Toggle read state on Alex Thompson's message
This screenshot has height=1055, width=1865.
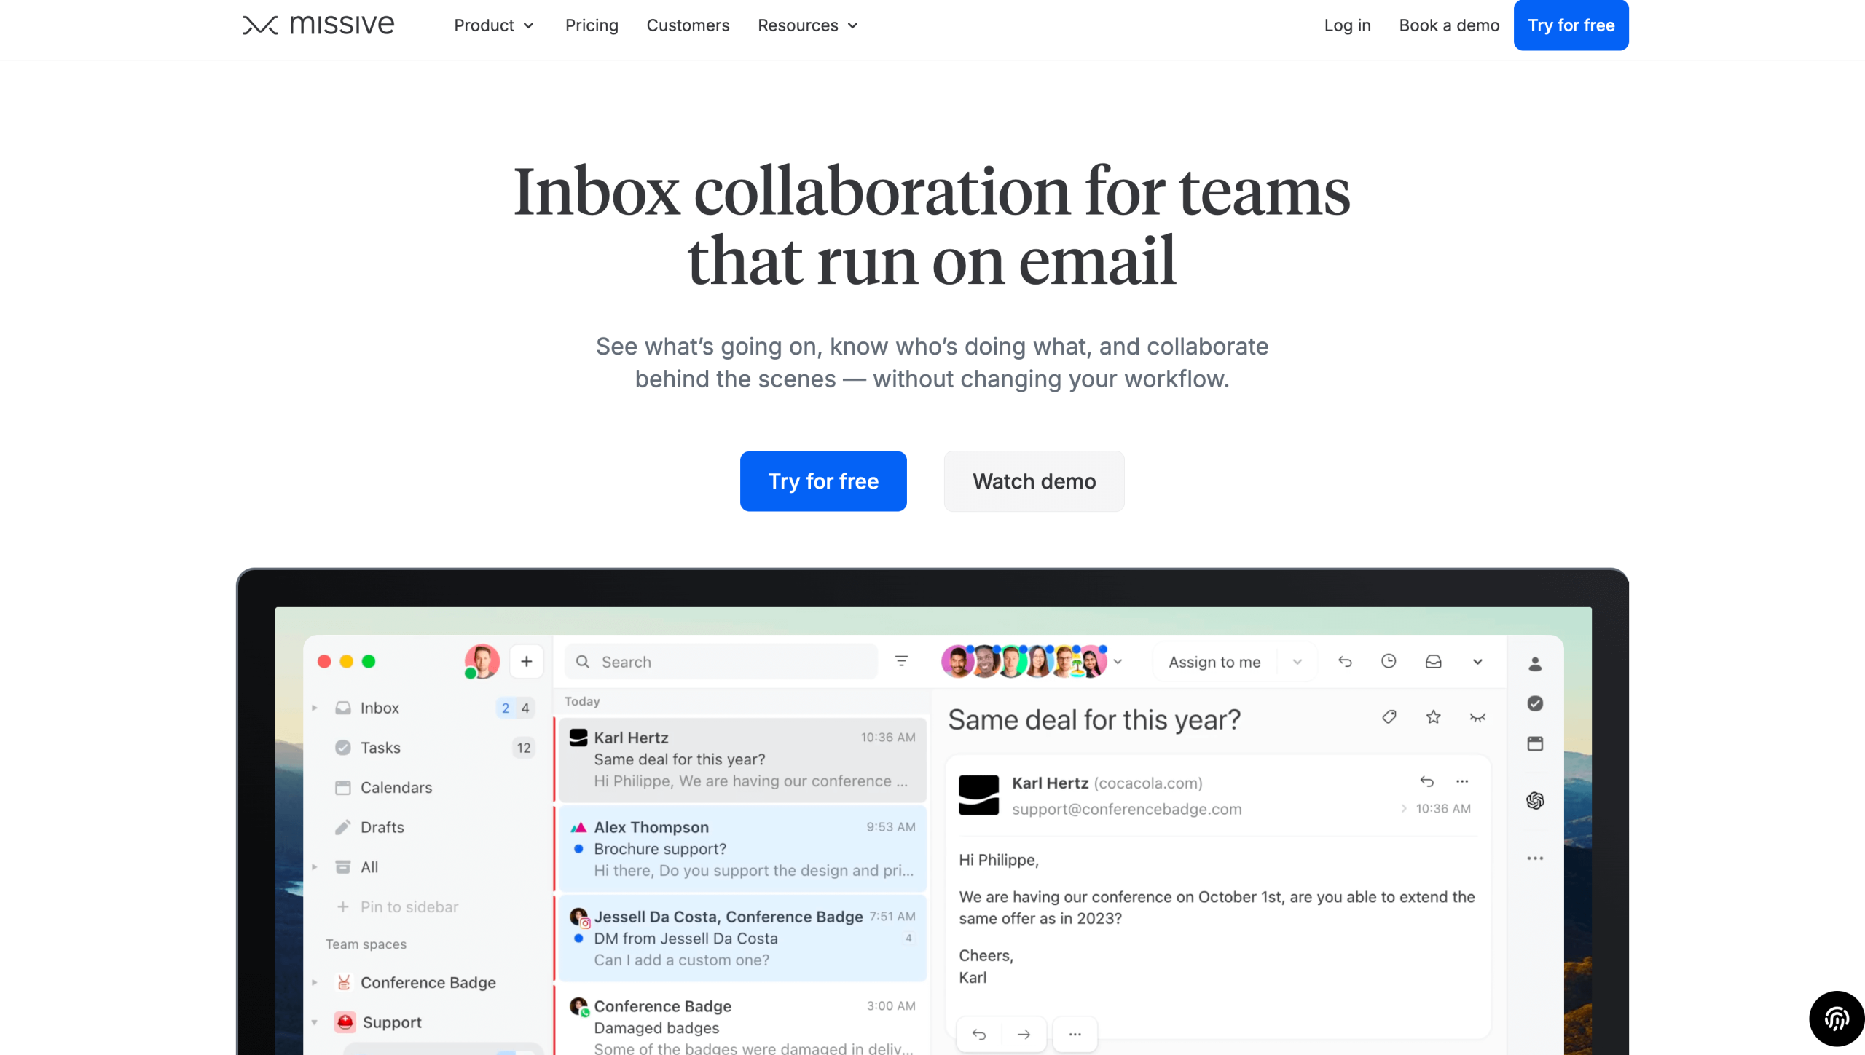pos(579,848)
